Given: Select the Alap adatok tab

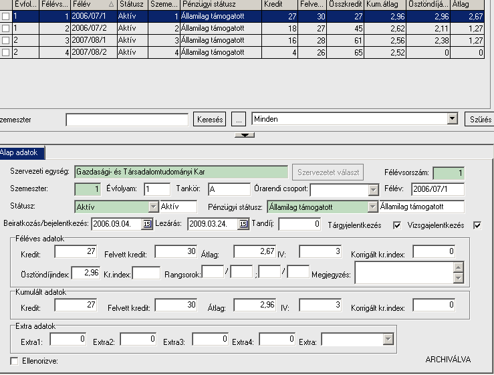Looking at the screenshot, I should pyautogui.click(x=22, y=152).
